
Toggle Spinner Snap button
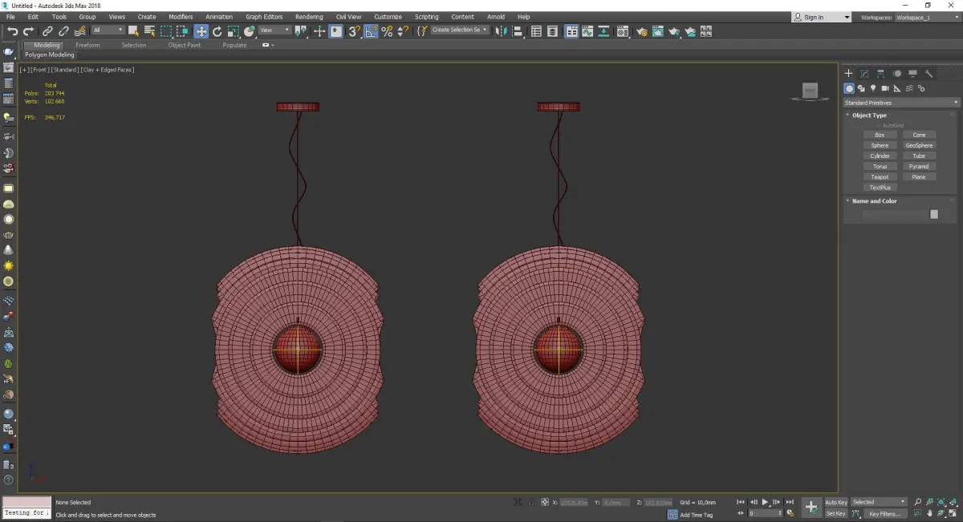click(x=402, y=31)
